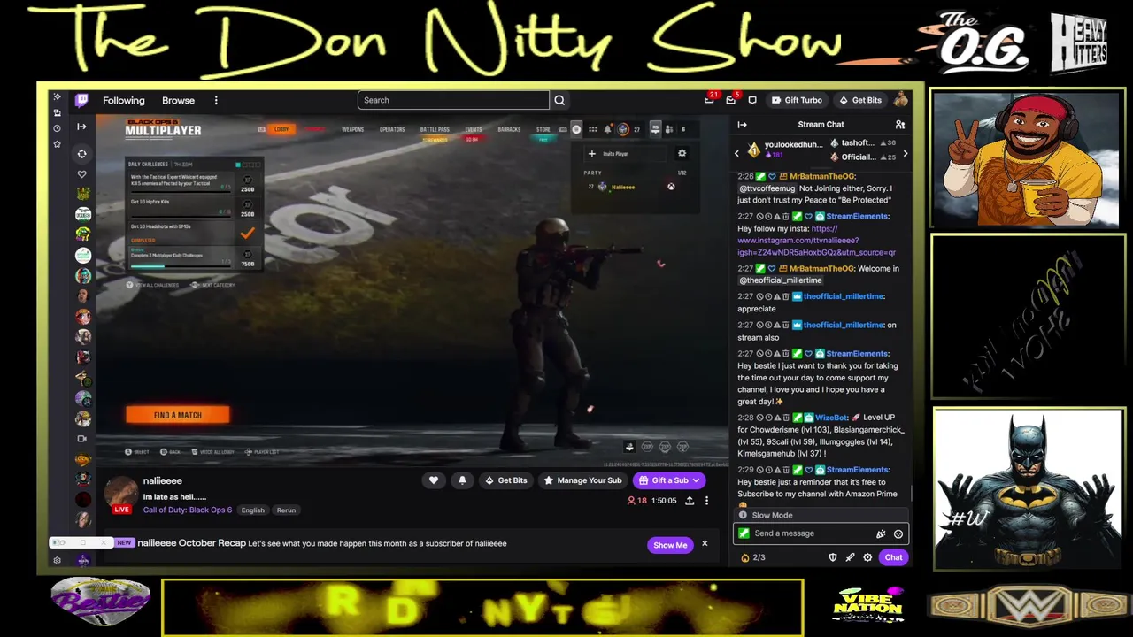
Task: Open the stream more options menu
Action: pos(706,501)
